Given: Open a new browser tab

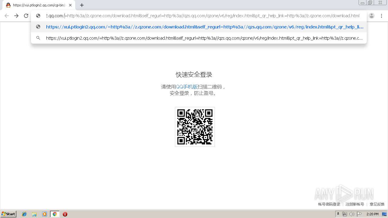Looking at the screenshot, I should click(82, 5).
